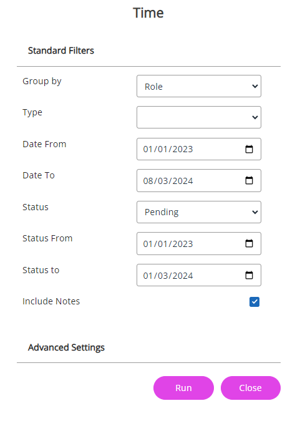Open the Status dropdown showing Pending

(x=199, y=212)
